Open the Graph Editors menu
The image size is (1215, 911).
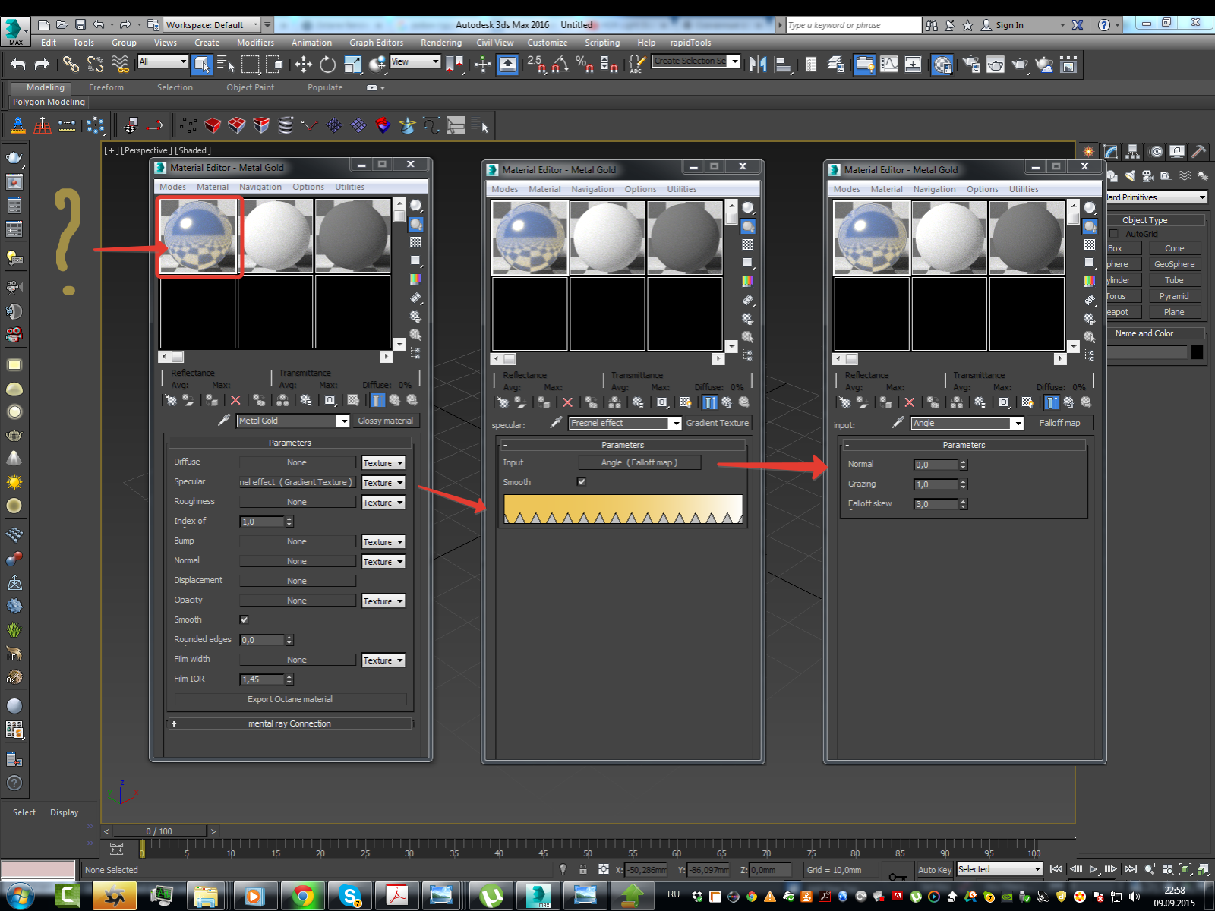[x=376, y=43]
